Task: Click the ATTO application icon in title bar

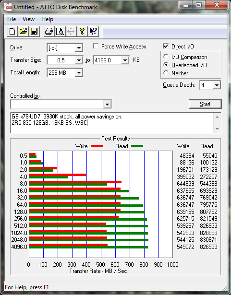Action: pyautogui.click(x=8, y=7)
